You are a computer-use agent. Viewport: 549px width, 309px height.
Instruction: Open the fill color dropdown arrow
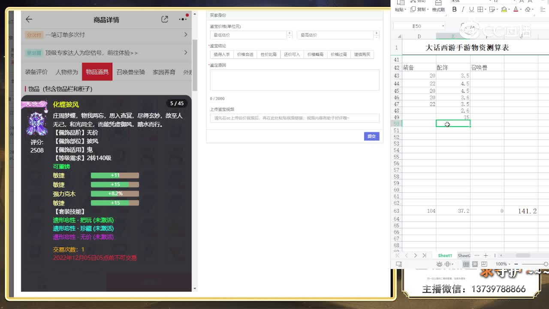point(509,9)
